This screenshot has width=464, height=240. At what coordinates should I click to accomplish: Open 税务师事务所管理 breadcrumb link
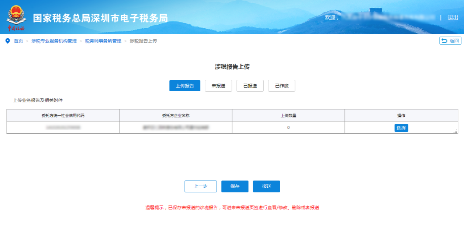coord(103,41)
